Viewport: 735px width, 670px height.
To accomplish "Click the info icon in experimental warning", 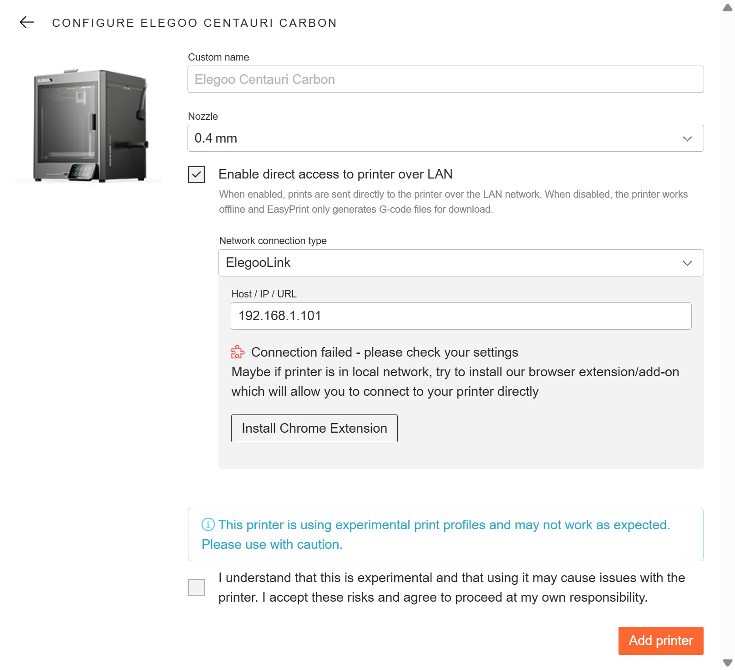I will click(208, 525).
